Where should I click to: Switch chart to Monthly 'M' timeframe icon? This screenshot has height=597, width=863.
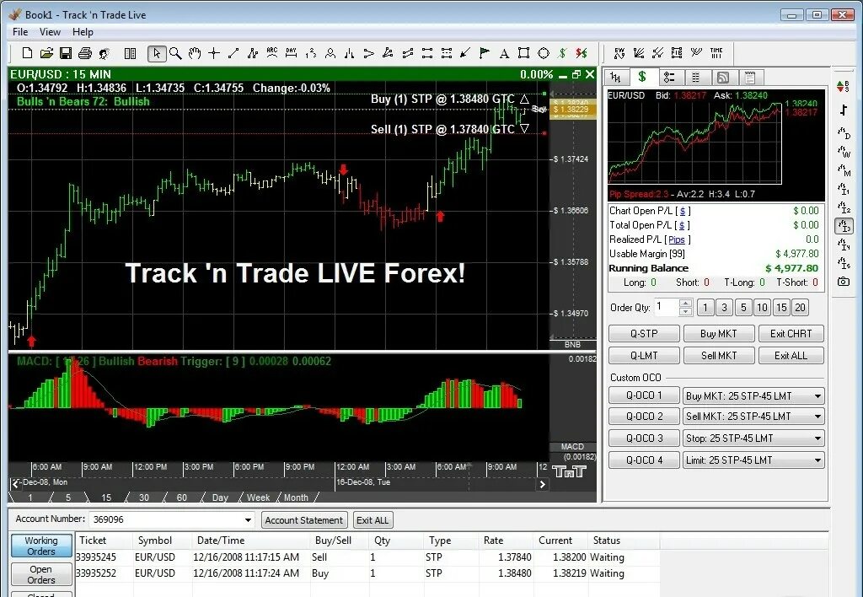843,170
